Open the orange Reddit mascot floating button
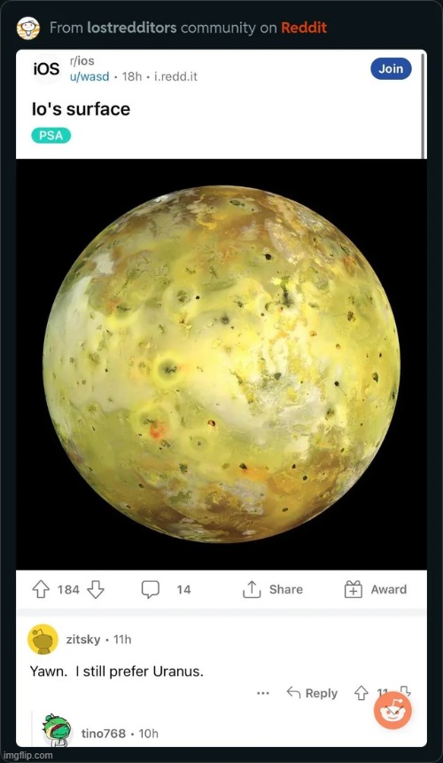443x763 pixels. [x=392, y=711]
